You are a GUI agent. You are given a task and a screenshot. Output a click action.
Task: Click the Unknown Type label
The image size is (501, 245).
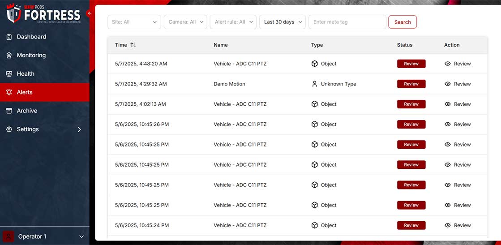[338, 84]
